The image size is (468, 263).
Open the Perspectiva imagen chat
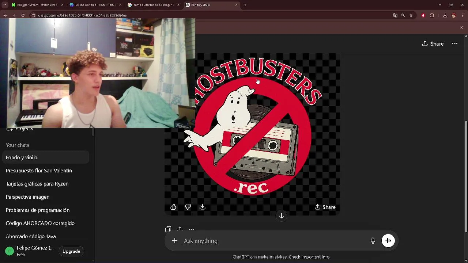(x=45, y=197)
